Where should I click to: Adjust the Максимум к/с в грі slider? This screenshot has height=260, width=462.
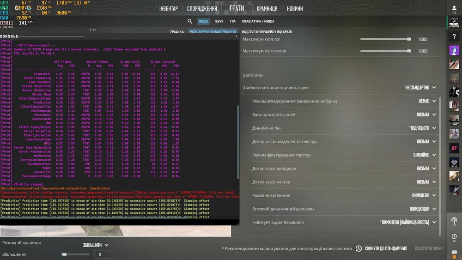tap(385, 39)
